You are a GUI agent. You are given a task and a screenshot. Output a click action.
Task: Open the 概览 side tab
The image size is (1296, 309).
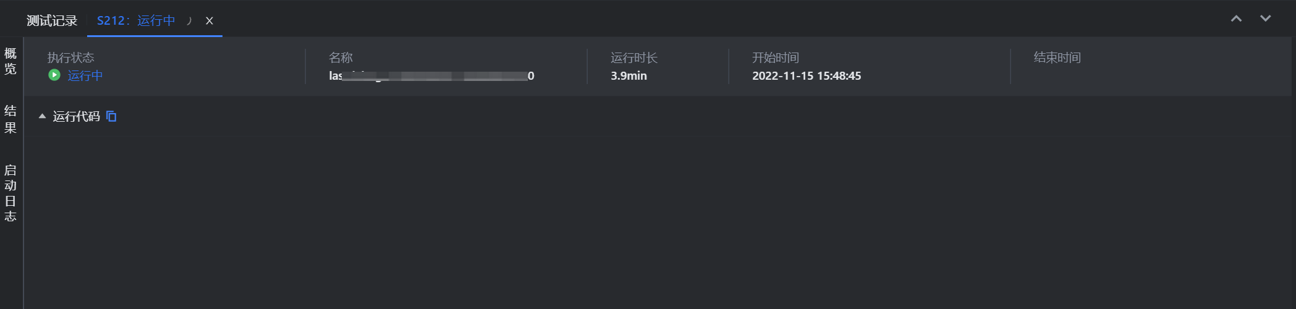point(11,61)
